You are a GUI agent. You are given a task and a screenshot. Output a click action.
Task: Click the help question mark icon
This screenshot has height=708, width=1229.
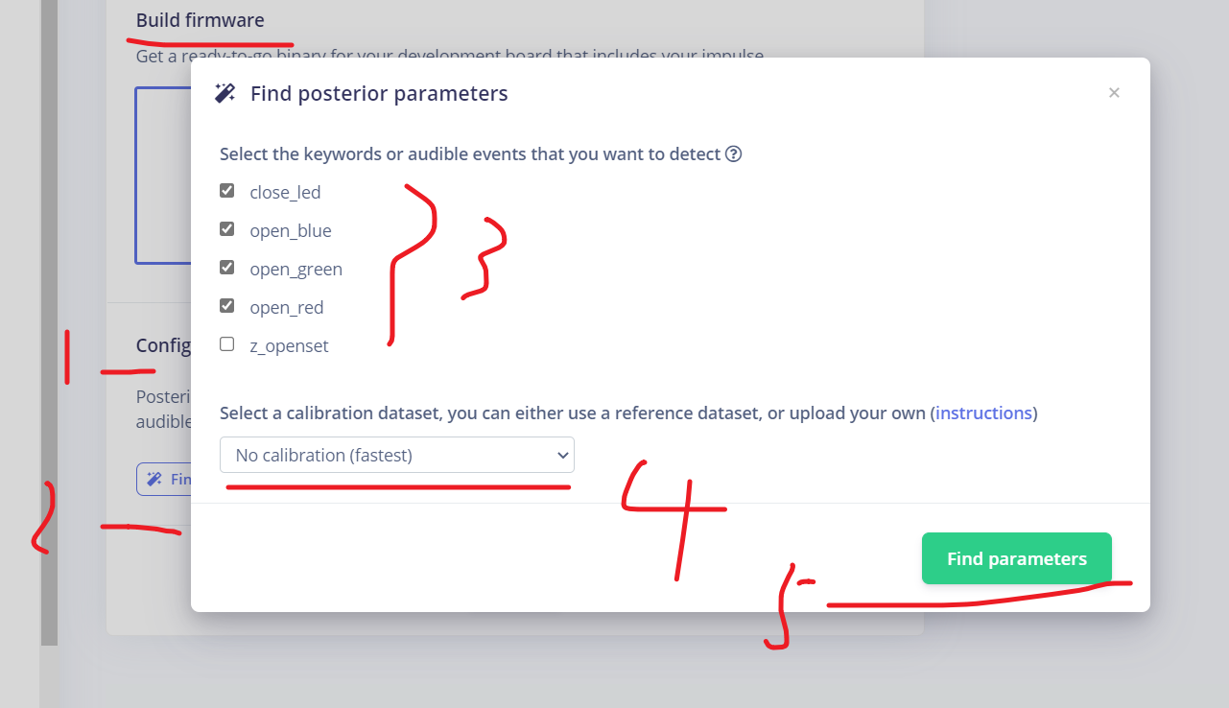tap(733, 153)
